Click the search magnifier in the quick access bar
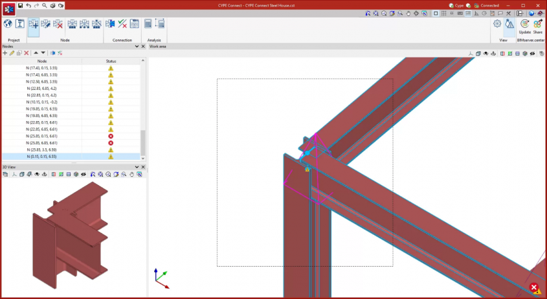The height and width of the screenshot is (299, 547). (x=45, y=5)
